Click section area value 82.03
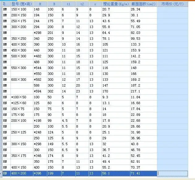The image size is (195, 180). [135, 33]
